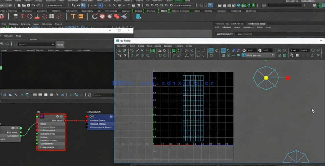Image resolution: width=325 pixels, height=166 pixels.
Task: Toggle the blue-highlighted grid icon in UV Editor
Action: coord(223,50)
